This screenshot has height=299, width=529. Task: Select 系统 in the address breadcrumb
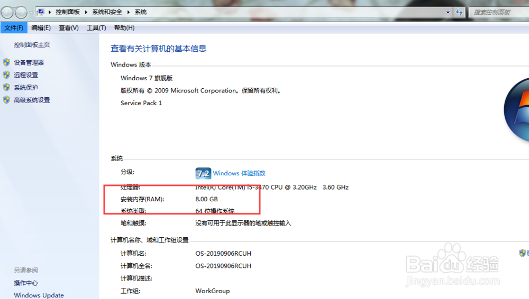coord(141,12)
